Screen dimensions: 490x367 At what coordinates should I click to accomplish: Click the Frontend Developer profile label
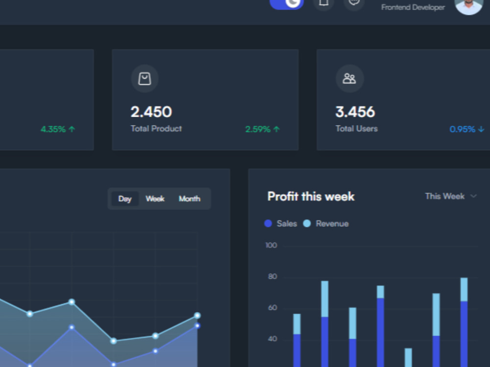[413, 7]
